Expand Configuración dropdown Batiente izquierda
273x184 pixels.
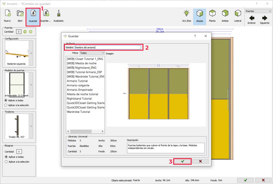pyautogui.click(x=31, y=53)
